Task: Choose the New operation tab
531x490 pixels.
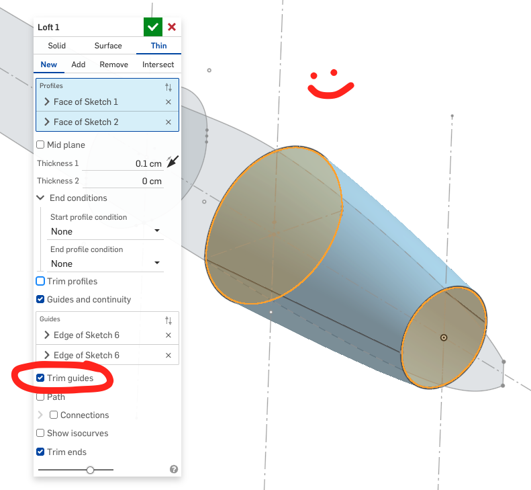Action: (x=49, y=65)
